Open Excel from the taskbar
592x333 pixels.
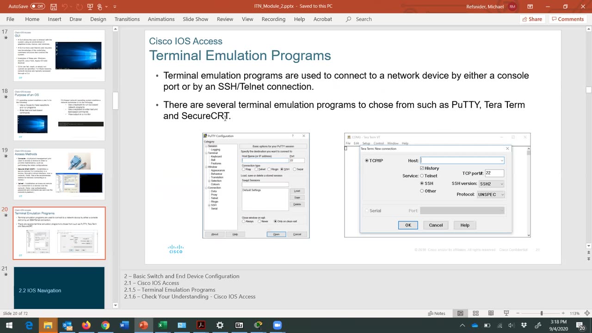162,325
